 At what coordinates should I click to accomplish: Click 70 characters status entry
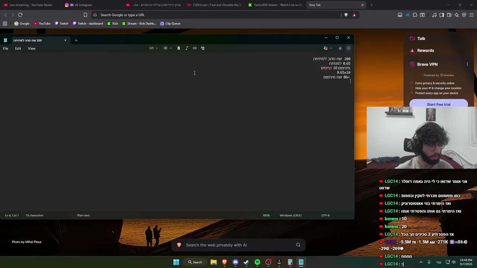34,215
